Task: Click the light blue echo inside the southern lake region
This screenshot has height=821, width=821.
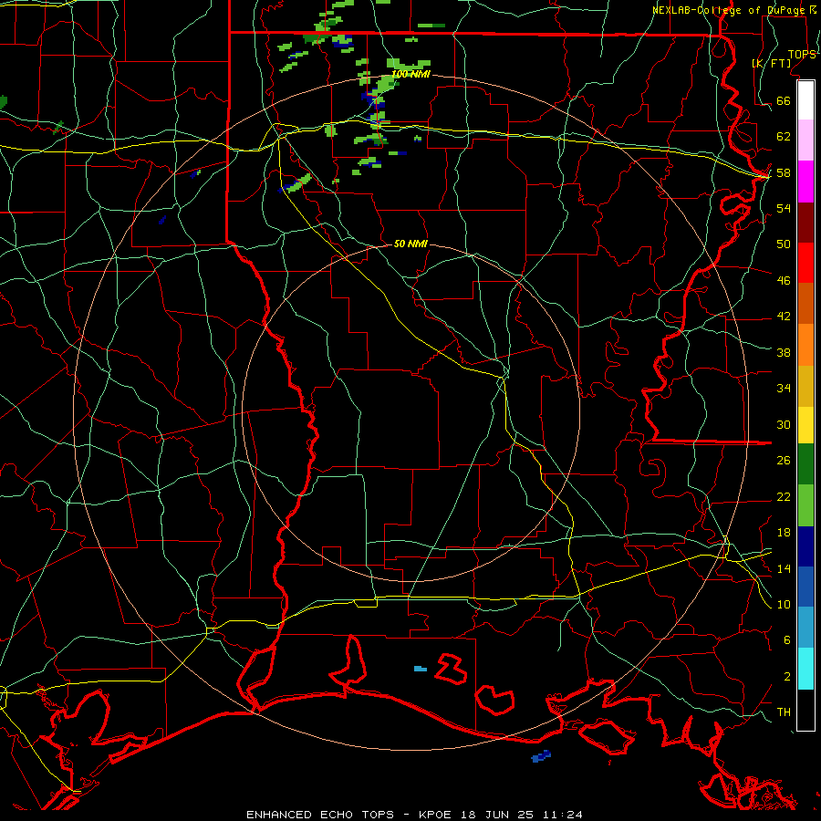Action: coord(420,669)
